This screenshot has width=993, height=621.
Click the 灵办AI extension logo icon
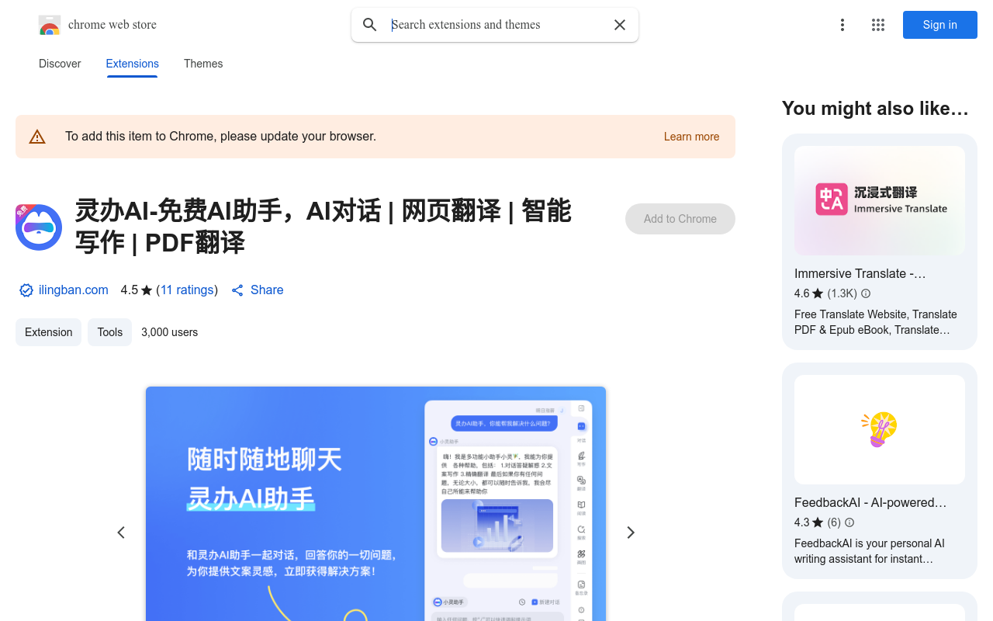[39, 227]
